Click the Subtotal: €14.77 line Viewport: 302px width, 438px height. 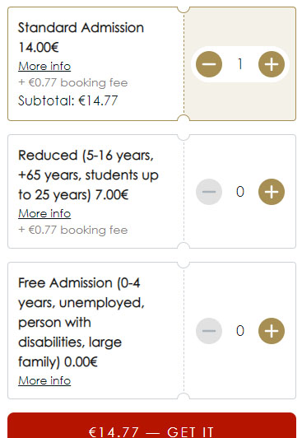[68, 100]
